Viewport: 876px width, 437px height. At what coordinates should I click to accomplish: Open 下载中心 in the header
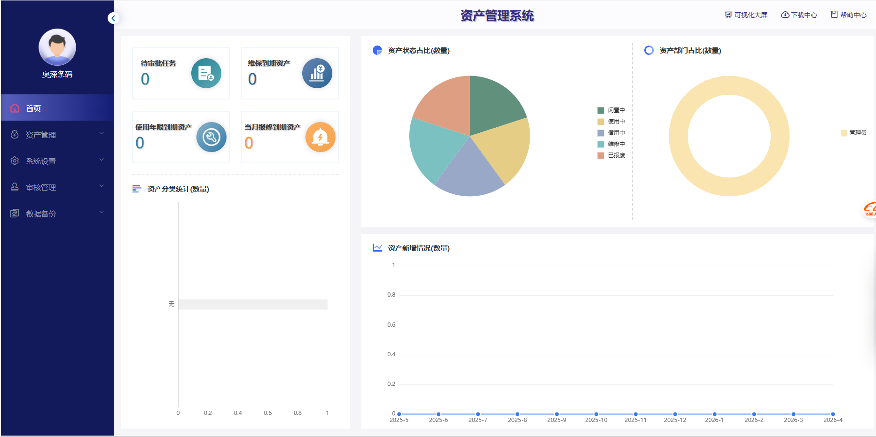799,15
